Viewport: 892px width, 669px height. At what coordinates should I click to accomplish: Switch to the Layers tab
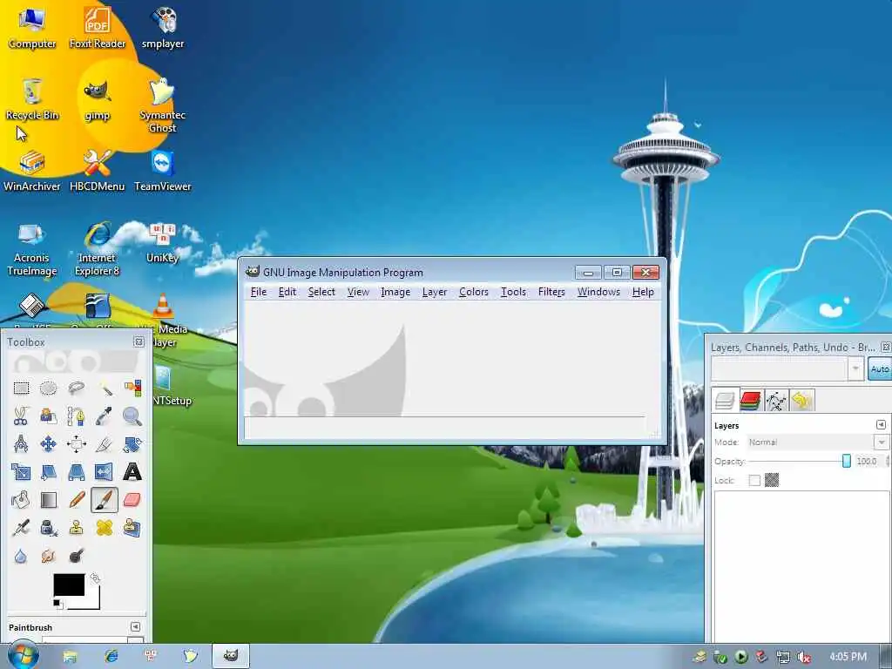(x=725, y=401)
